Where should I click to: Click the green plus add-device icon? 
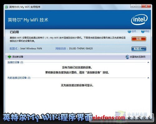[x=9, y=57]
